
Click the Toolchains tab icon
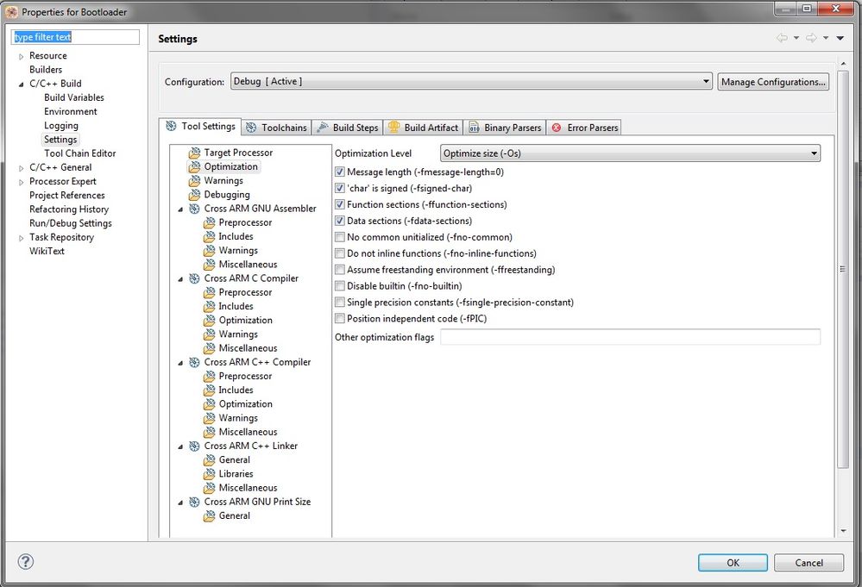[251, 128]
